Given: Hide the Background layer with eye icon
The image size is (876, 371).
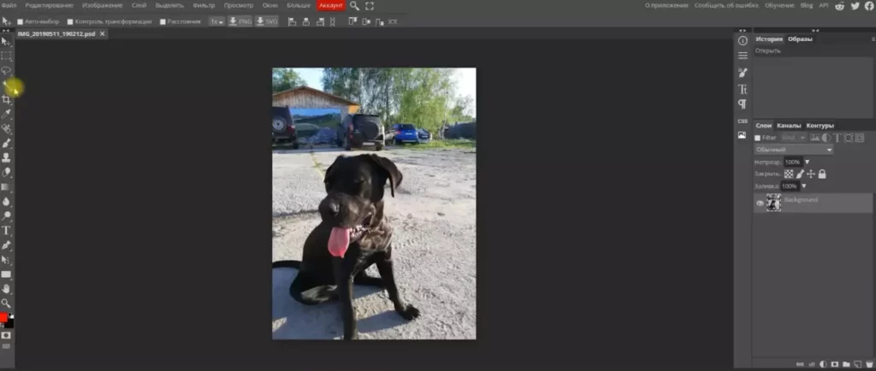Looking at the screenshot, I should (x=760, y=203).
